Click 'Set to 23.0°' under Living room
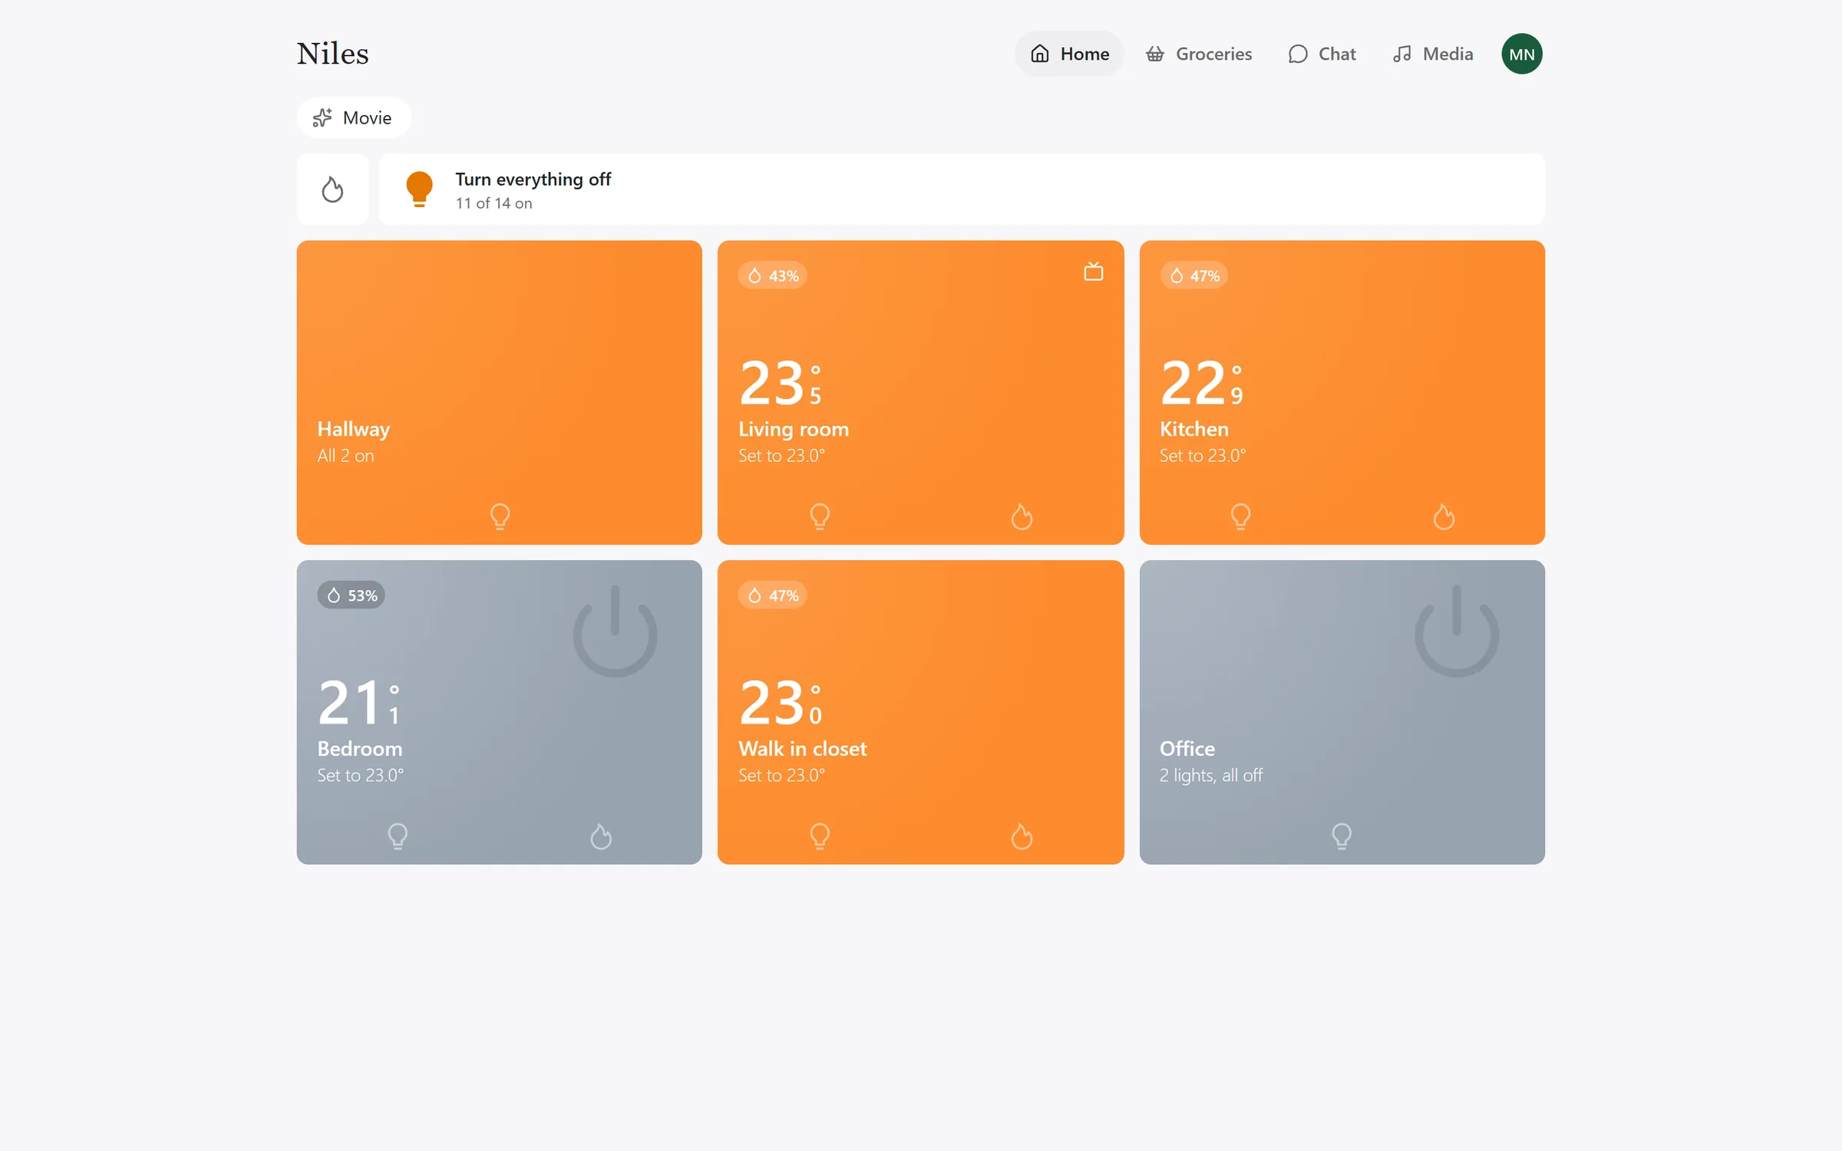The height and width of the screenshot is (1151, 1842). click(781, 456)
